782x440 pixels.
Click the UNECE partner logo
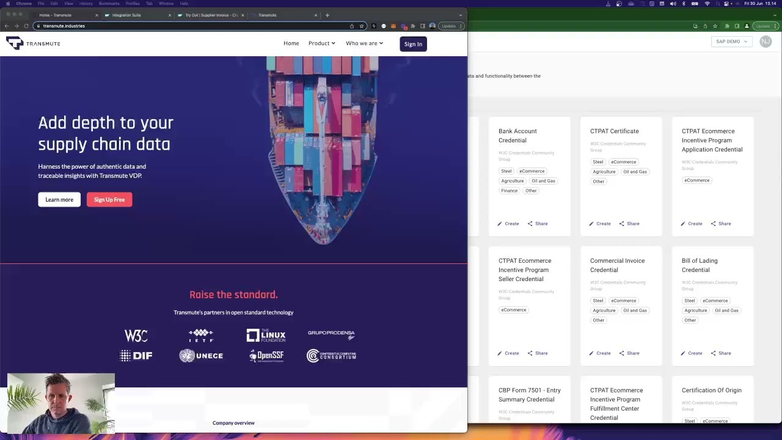point(201,356)
